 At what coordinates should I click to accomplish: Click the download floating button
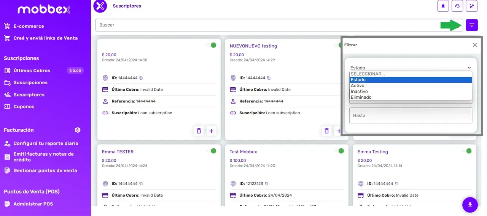[x=470, y=205]
